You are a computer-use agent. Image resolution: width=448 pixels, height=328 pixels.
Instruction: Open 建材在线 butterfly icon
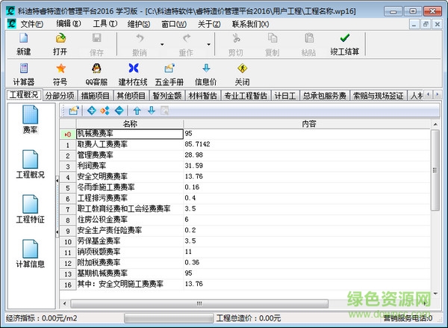click(x=134, y=68)
